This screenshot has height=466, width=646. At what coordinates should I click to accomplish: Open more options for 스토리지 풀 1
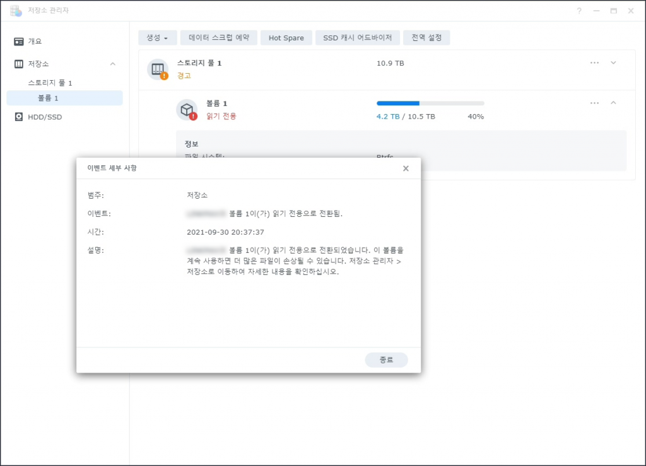(594, 62)
